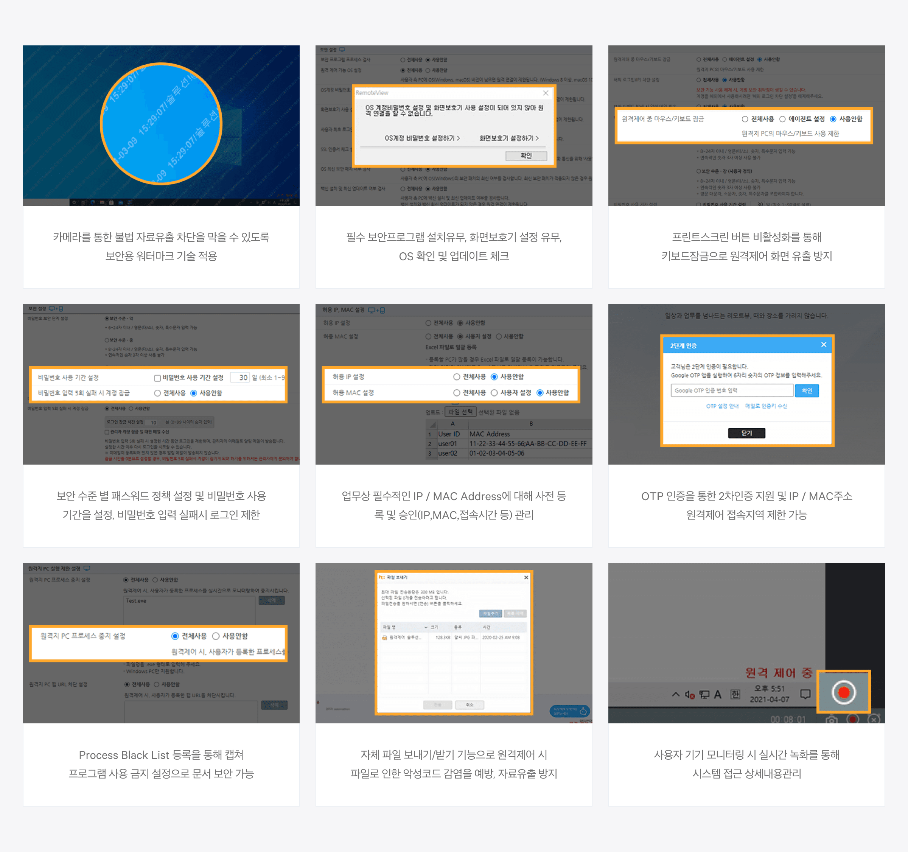Viewport: 908px width, 852px height.
Task: Click the muted speaker icon in the tray
Action: [690, 695]
